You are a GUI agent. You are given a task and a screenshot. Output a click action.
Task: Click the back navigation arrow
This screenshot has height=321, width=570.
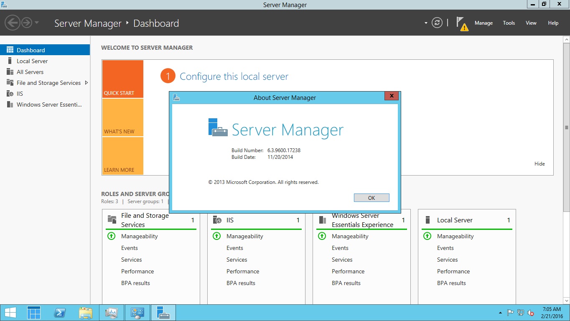pos(13,22)
